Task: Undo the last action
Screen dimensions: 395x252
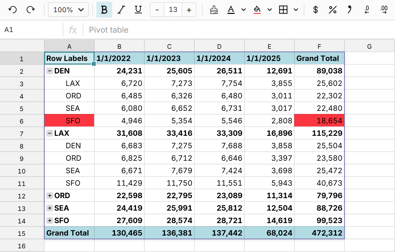Action: coord(13,10)
